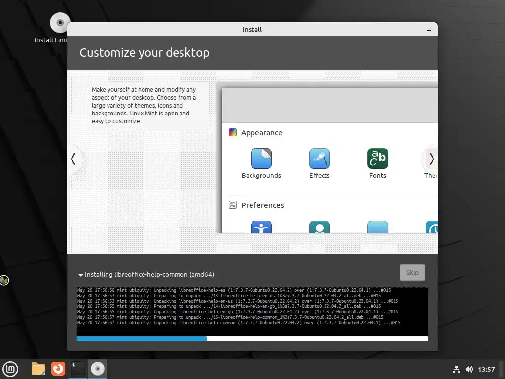Click the light blue icon under Preferences
This screenshot has height=379, width=505.
[377, 227]
